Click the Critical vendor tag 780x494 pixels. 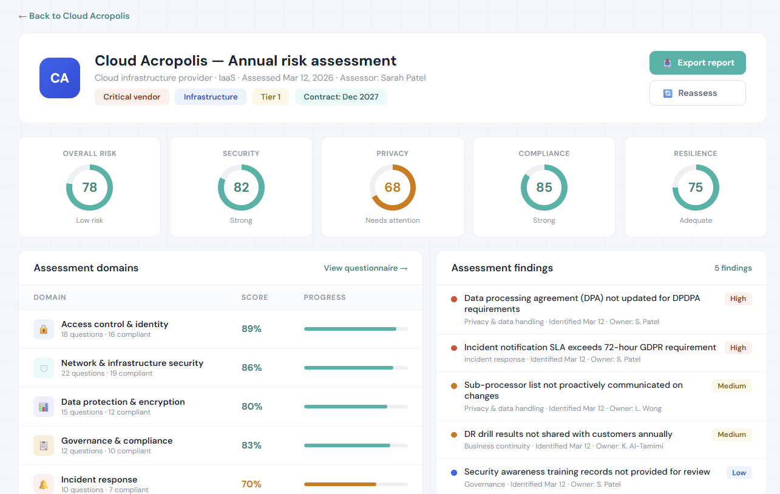(132, 96)
